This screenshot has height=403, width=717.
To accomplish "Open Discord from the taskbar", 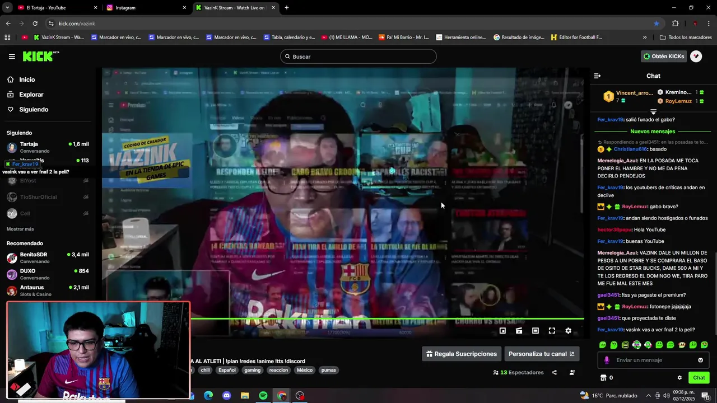I will [226, 396].
